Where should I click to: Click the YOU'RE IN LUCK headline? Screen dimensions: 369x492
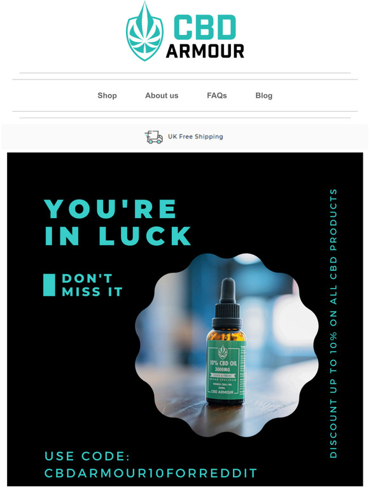(x=118, y=222)
